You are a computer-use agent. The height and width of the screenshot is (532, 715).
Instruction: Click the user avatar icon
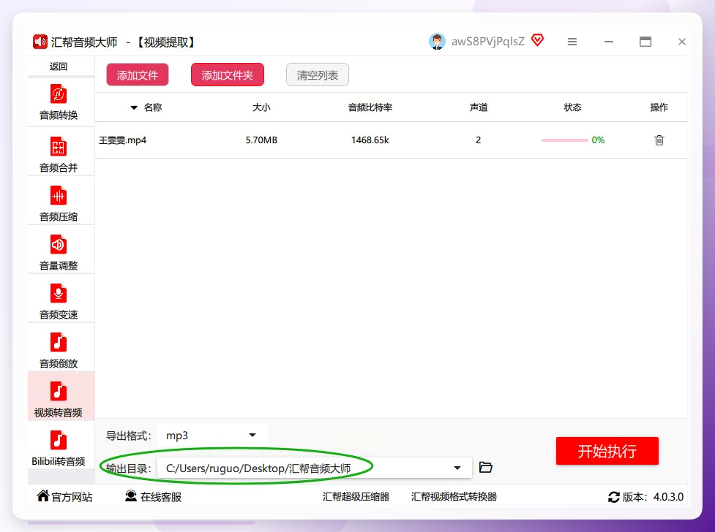coord(437,42)
